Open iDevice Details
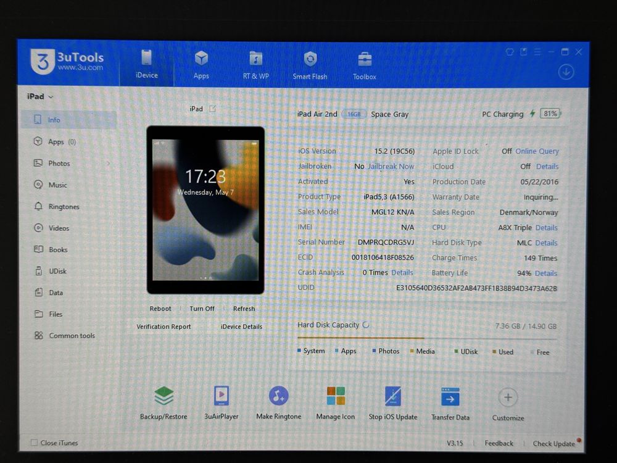617x463 pixels. coord(241,327)
